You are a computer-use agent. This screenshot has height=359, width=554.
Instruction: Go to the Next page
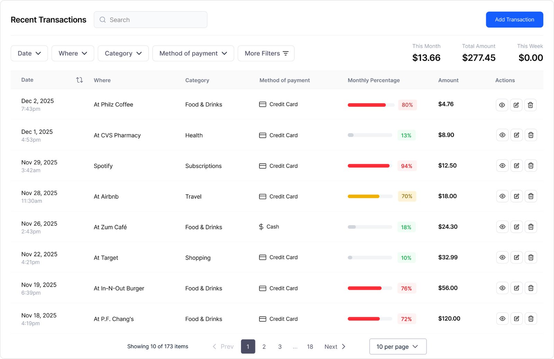(x=335, y=347)
